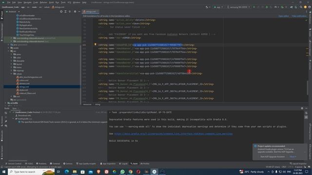312x175 pixels.
Task: Open the samsung device selector dropdown
Action: click(x=238, y=7)
